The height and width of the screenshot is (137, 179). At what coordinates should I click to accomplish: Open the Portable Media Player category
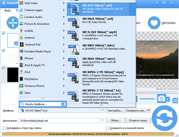tap(42, 51)
